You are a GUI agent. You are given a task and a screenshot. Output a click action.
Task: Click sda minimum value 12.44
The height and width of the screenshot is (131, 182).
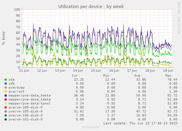point(110,80)
